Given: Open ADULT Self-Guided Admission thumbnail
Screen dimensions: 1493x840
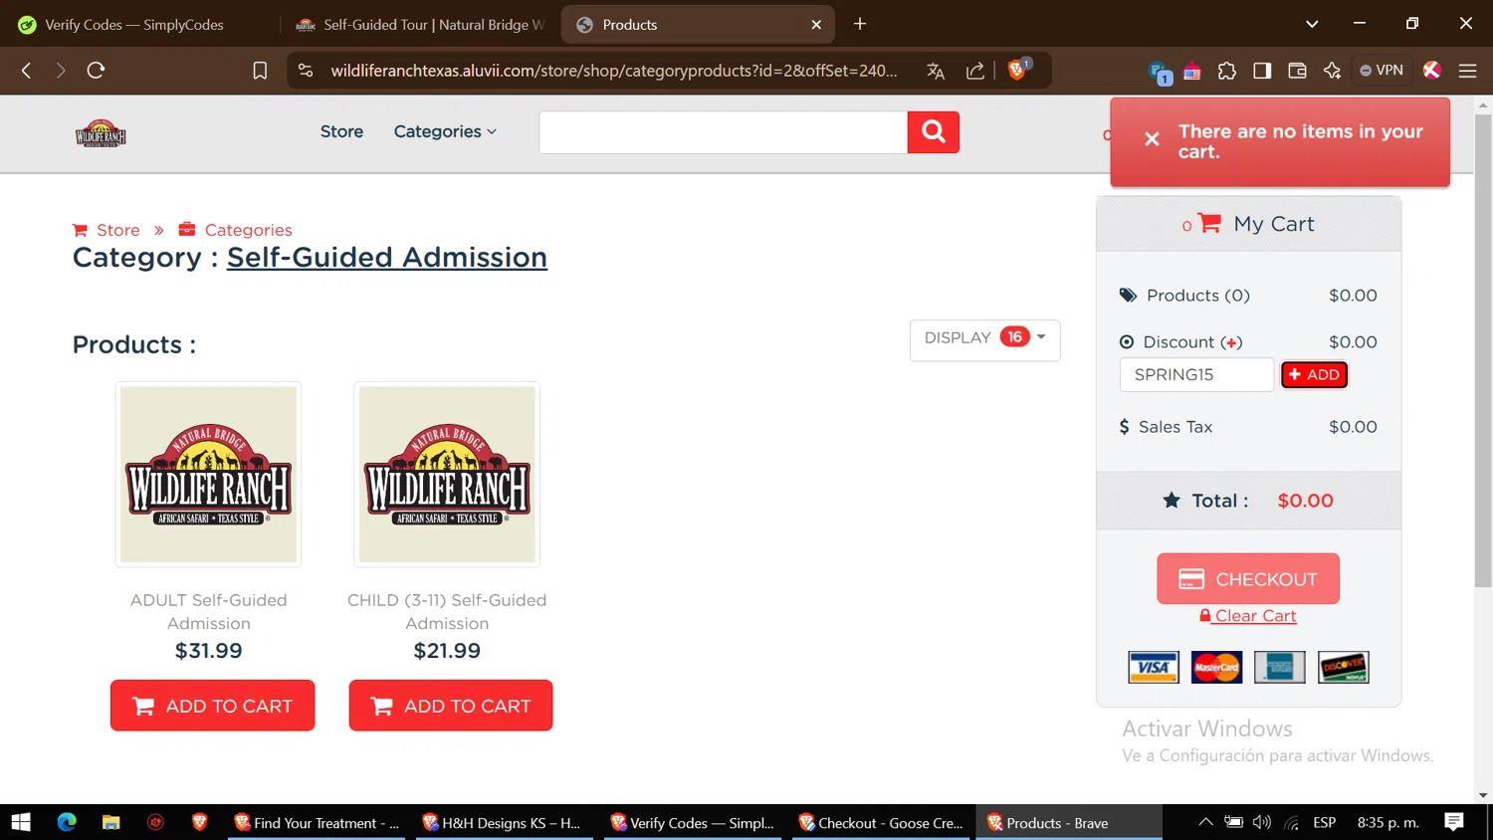Looking at the screenshot, I should click(208, 475).
